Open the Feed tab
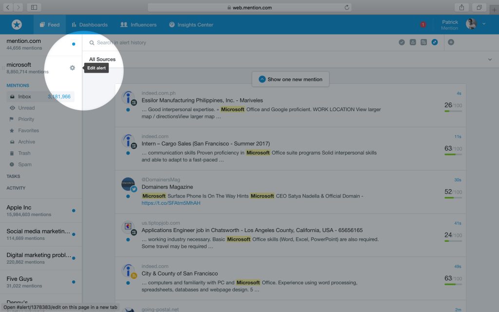The image size is (499, 312). click(x=50, y=24)
